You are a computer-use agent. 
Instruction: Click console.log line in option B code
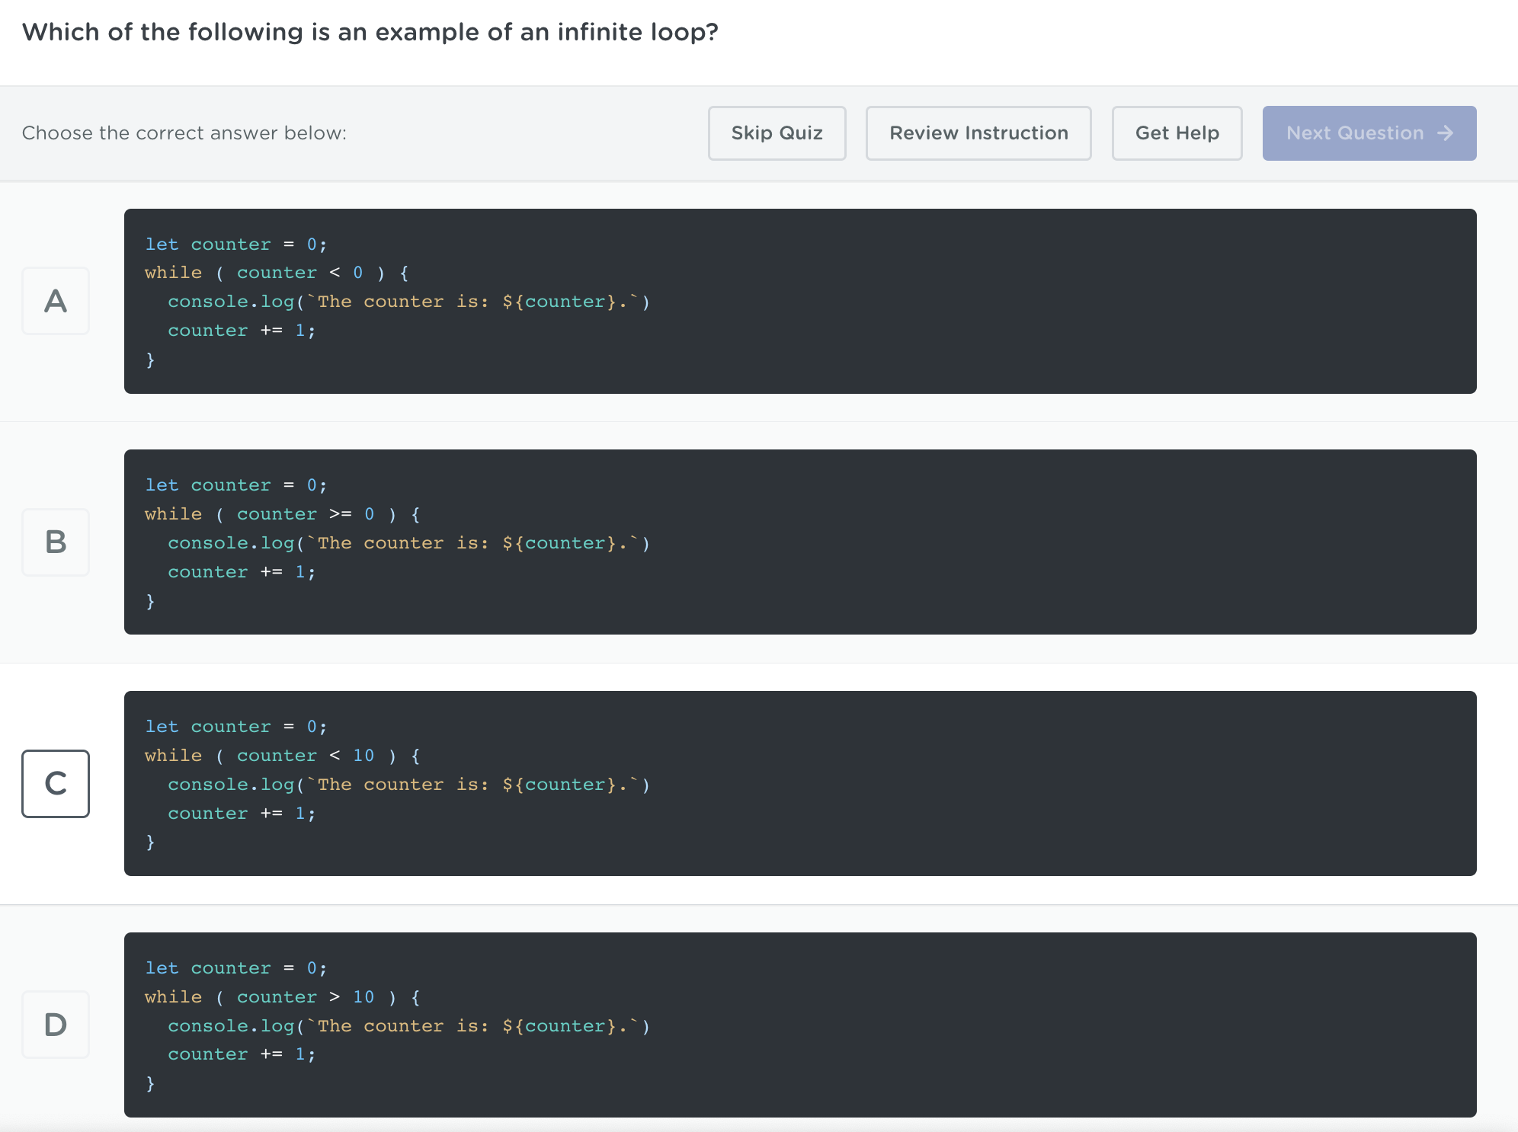(408, 543)
